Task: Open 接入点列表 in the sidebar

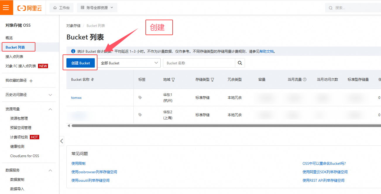Action: [14, 57]
